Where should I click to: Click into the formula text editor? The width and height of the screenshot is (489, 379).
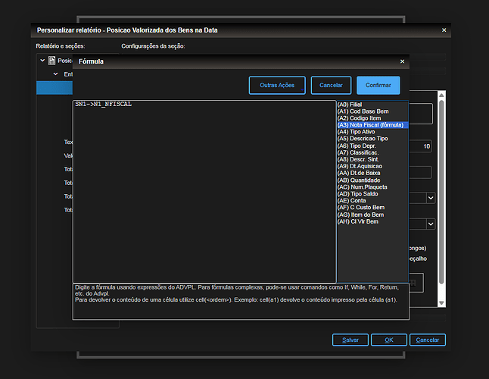pos(204,191)
